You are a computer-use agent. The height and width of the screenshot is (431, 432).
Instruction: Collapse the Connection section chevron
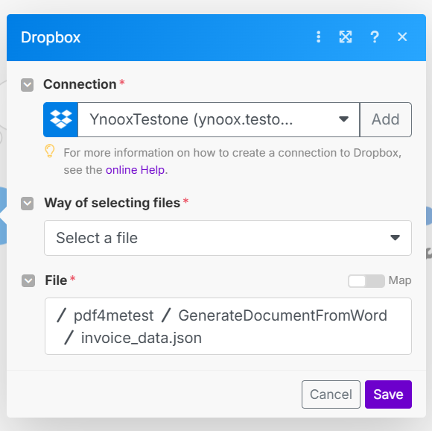point(28,85)
